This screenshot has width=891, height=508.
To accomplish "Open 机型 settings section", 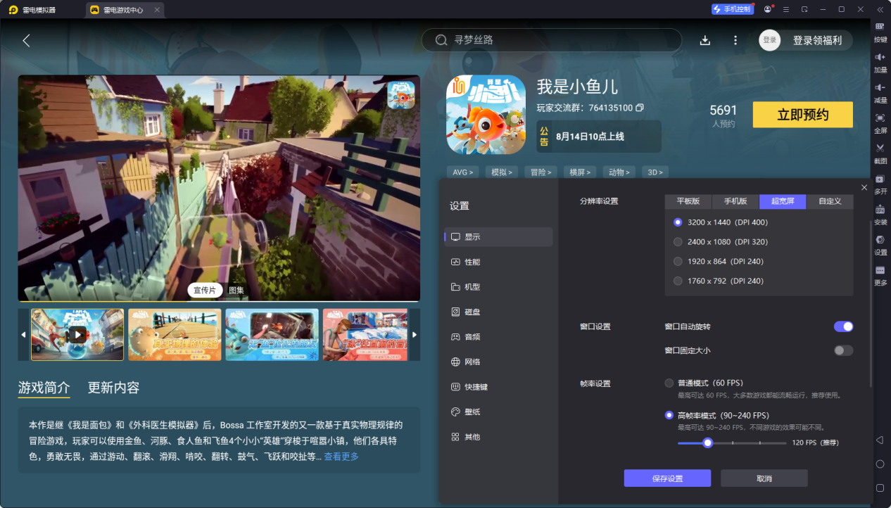I will (498, 287).
